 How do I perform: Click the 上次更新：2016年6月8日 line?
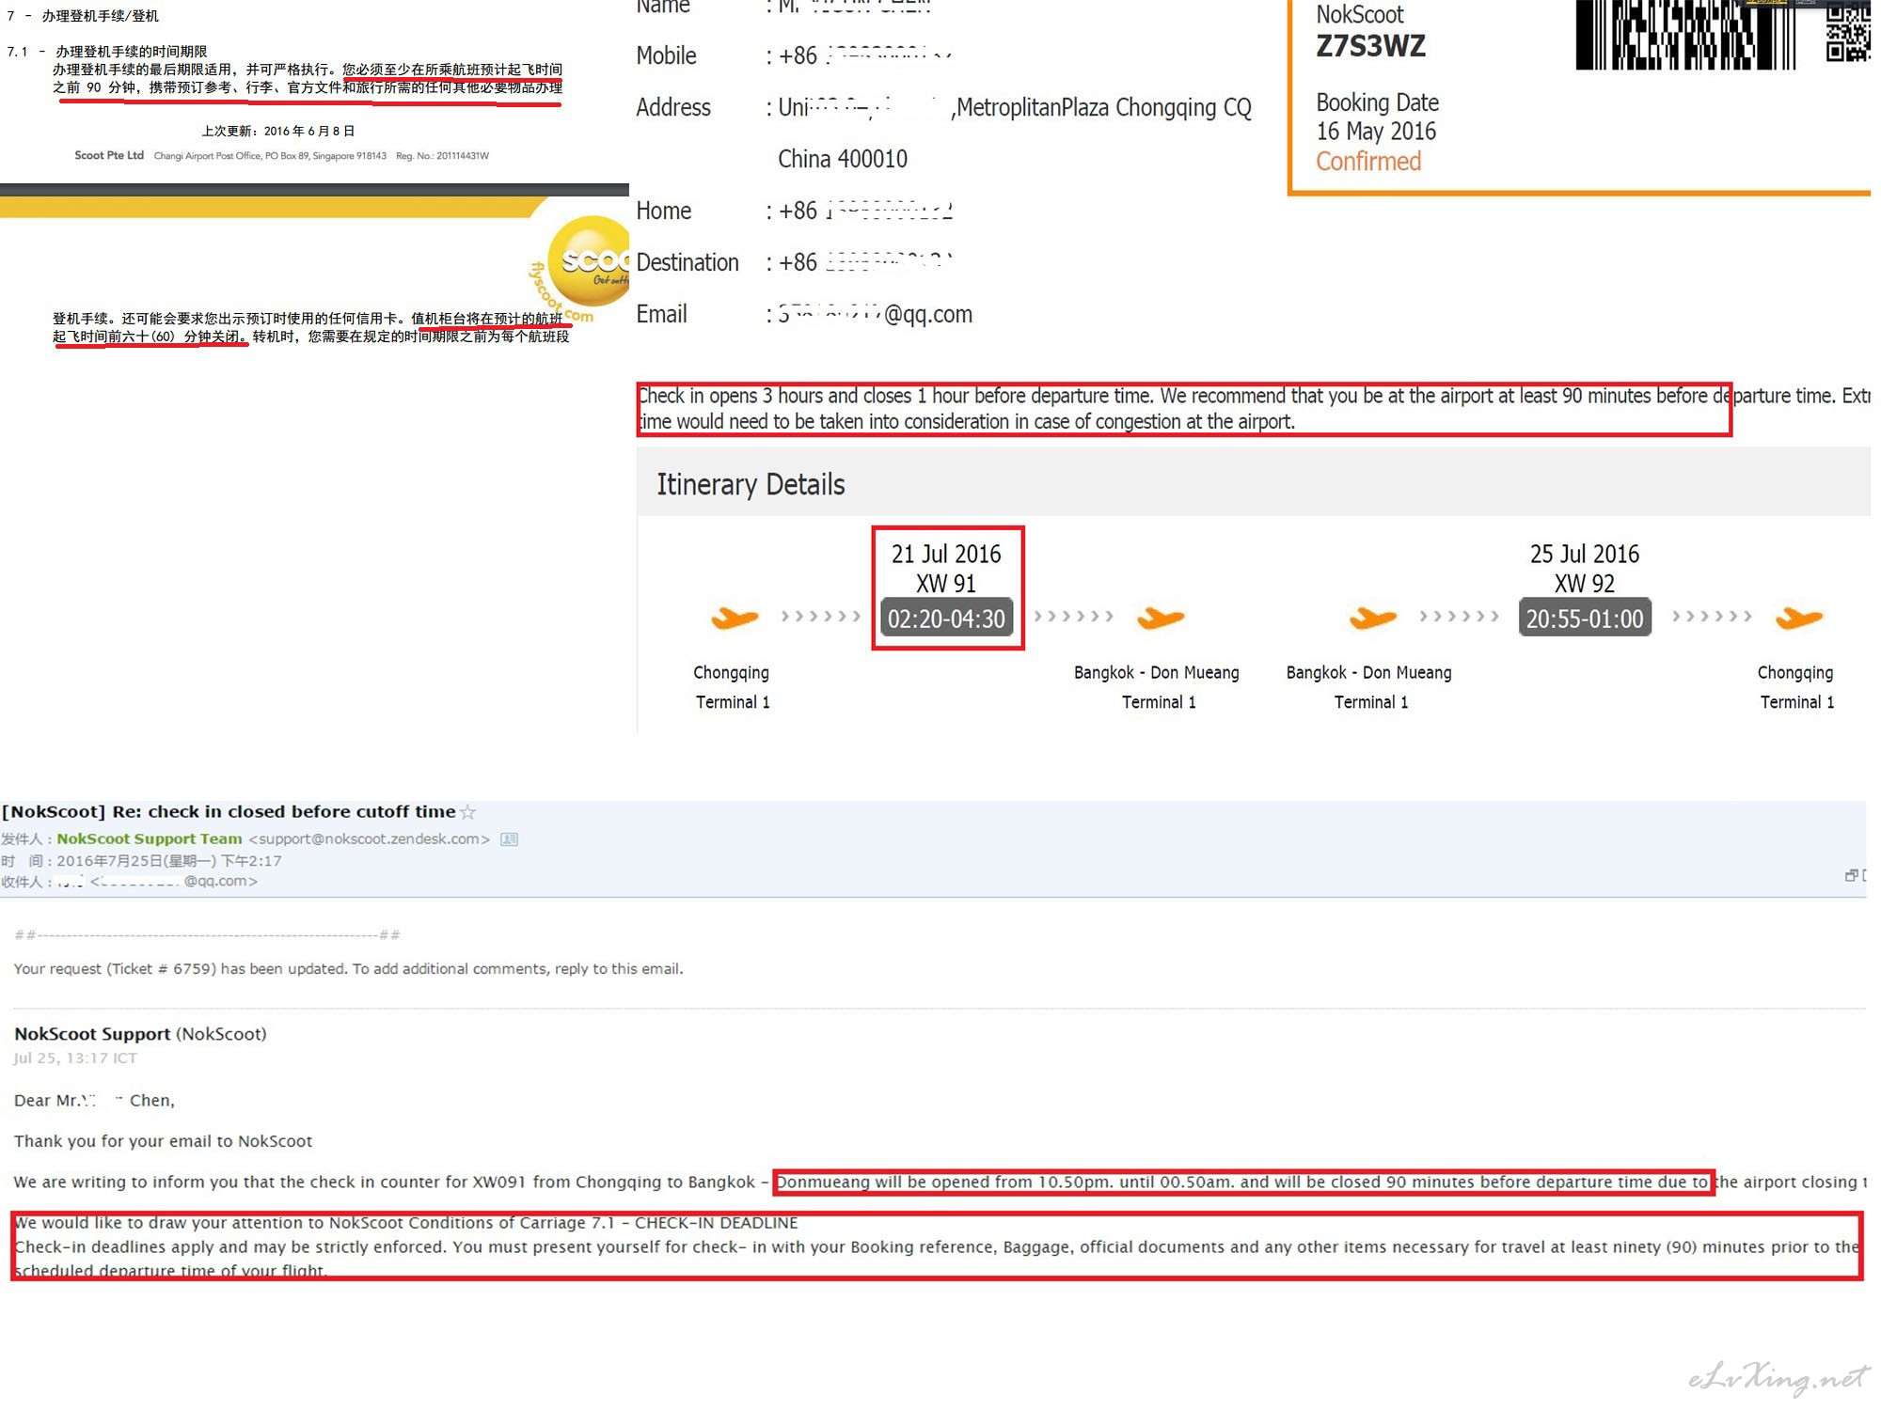point(278,131)
